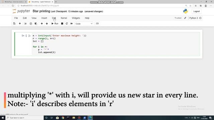Click the for i in r: code line

pyautogui.click(x=40, y=47)
